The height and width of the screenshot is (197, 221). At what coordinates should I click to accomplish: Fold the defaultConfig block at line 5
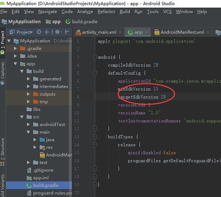[95, 73]
